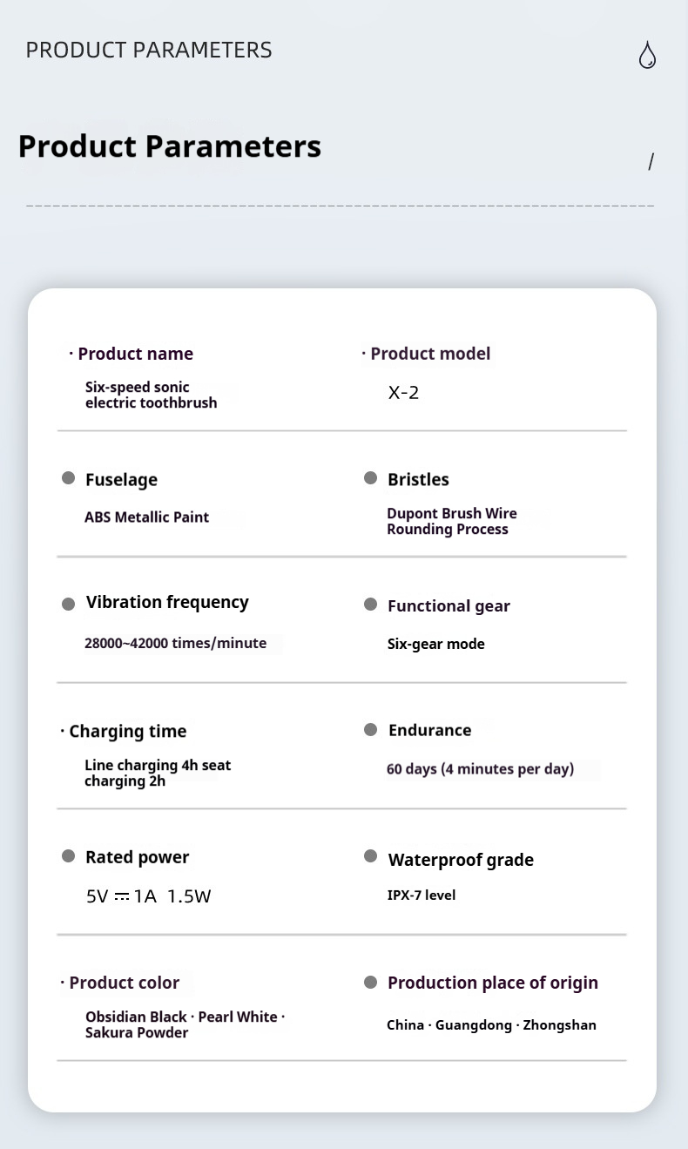Screen dimensions: 688x1149
Task: Click the IPX-7 level text
Action: pyautogui.click(x=422, y=896)
